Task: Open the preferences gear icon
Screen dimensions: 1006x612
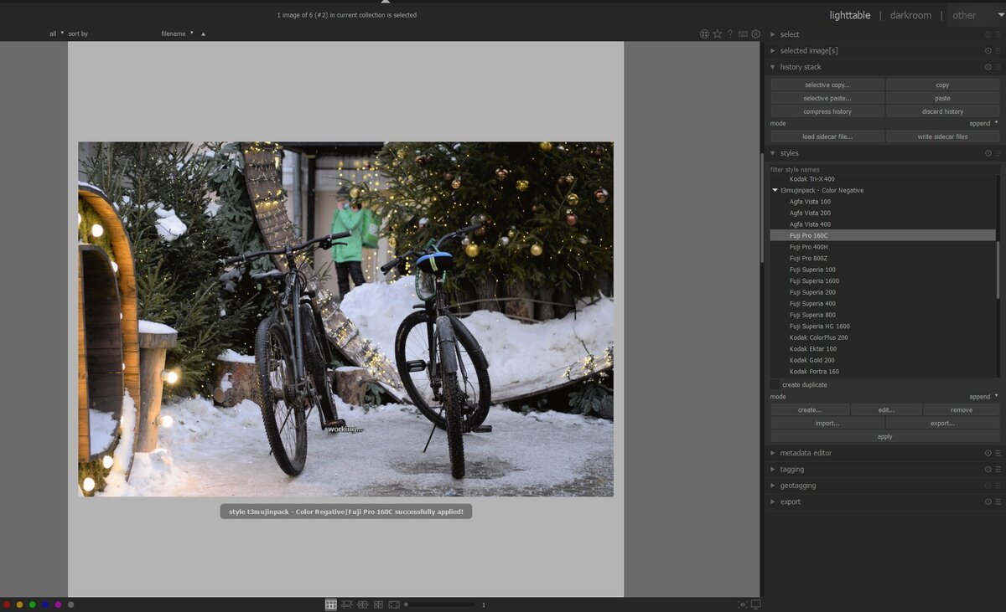Action: [755, 33]
